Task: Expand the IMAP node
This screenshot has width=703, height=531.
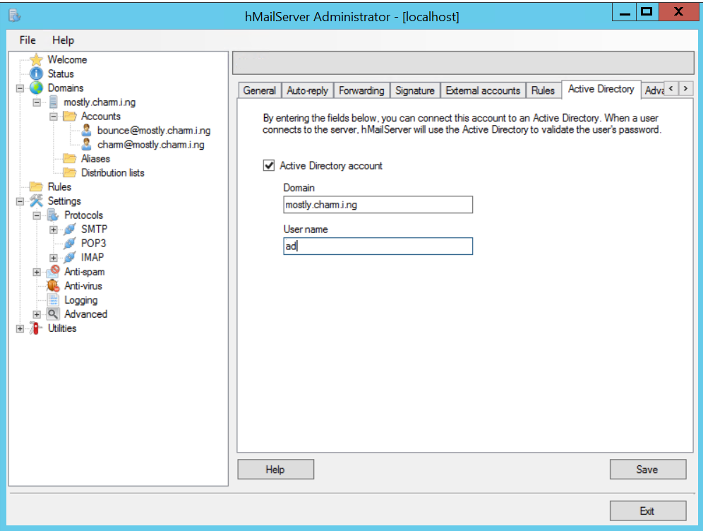Action: click(54, 258)
